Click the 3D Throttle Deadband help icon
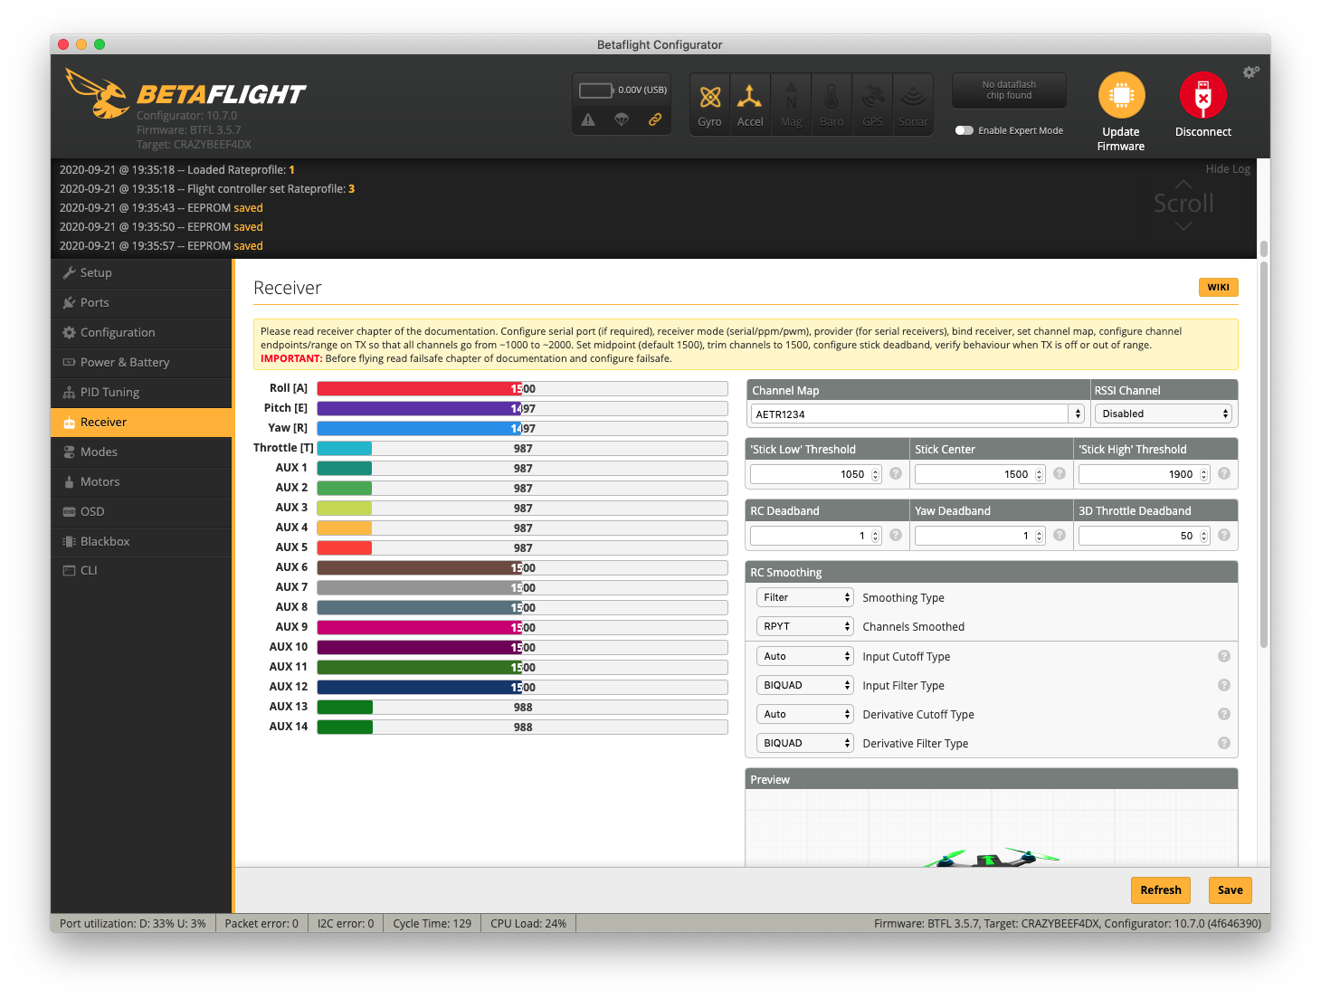Viewport: 1321px width, 999px height. point(1224,535)
